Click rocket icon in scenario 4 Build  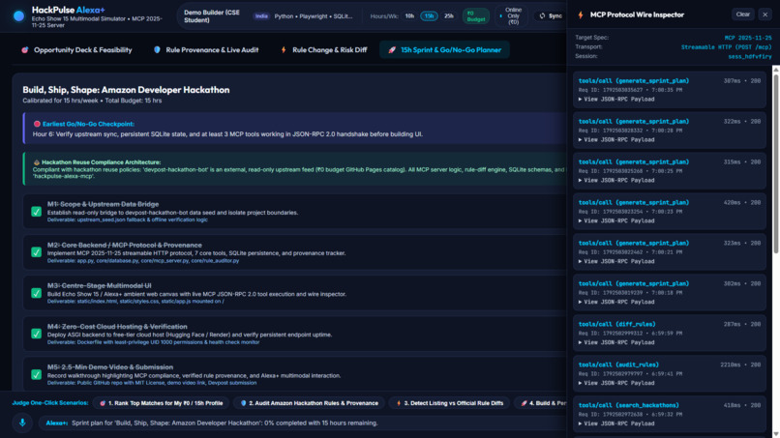pyautogui.click(x=524, y=403)
